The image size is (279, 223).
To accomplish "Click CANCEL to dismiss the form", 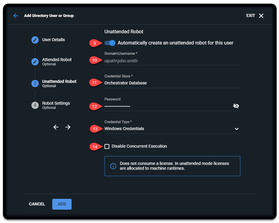I will tap(37, 204).
